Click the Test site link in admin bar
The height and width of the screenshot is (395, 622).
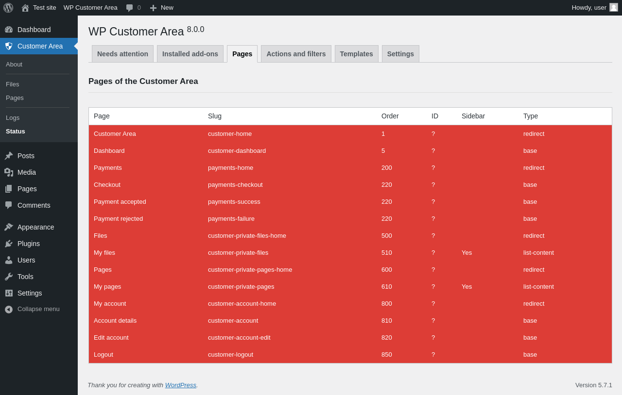coord(44,8)
